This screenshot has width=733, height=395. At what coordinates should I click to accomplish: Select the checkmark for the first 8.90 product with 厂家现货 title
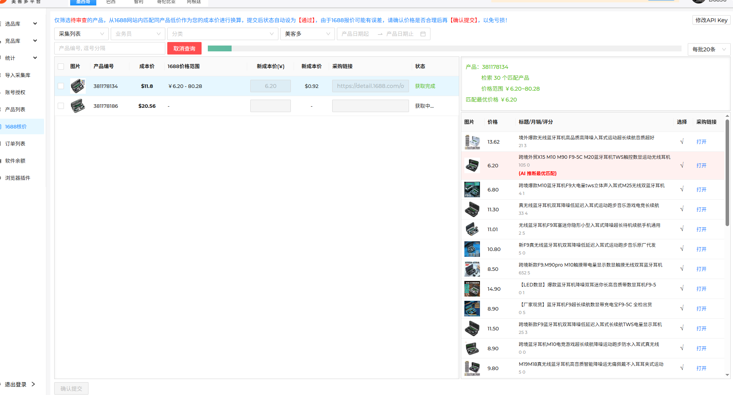pyautogui.click(x=682, y=309)
